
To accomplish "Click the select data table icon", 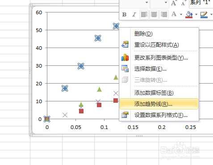I will (125, 68).
